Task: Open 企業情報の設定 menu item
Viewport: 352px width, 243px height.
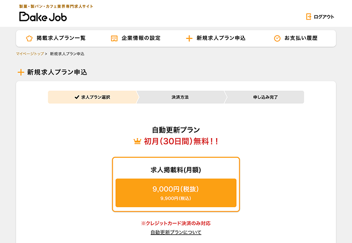Action: pyautogui.click(x=141, y=38)
